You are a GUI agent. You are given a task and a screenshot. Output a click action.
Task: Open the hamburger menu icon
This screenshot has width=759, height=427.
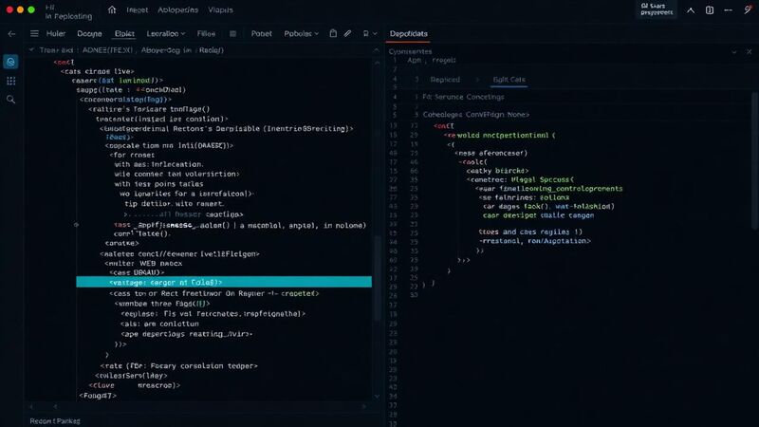coord(34,33)
